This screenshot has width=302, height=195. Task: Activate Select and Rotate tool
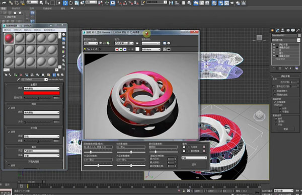pyautogui.click(x=71, y=3)
